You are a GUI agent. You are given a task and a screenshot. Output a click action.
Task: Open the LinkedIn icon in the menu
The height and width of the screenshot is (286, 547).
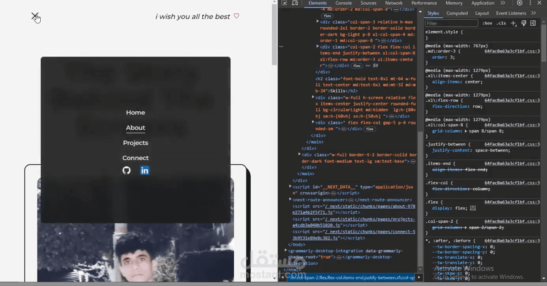(145, 170)
